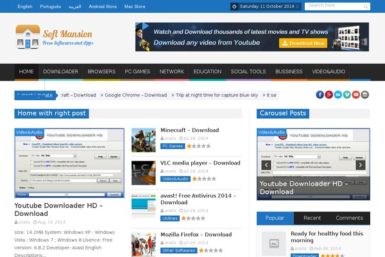Switch to the Recent tab

[x=312, y=218]
